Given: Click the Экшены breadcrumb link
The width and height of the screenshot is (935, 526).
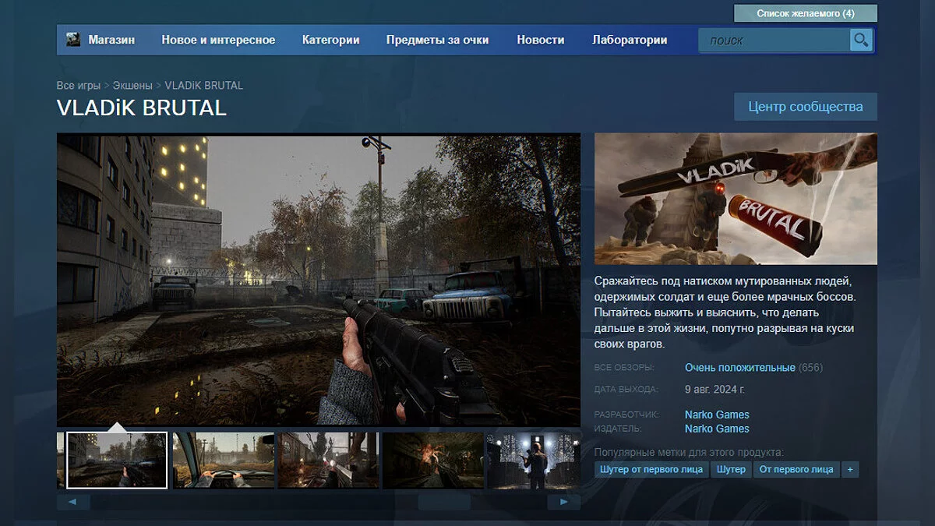Looking at the screenshot, I should click(x=132, y=85).
